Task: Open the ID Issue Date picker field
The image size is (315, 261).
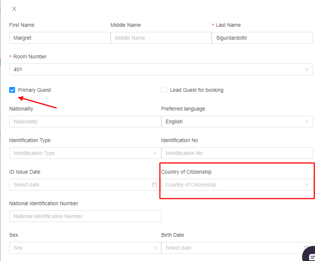Action: pyautogui.click(x=85, y=185)
